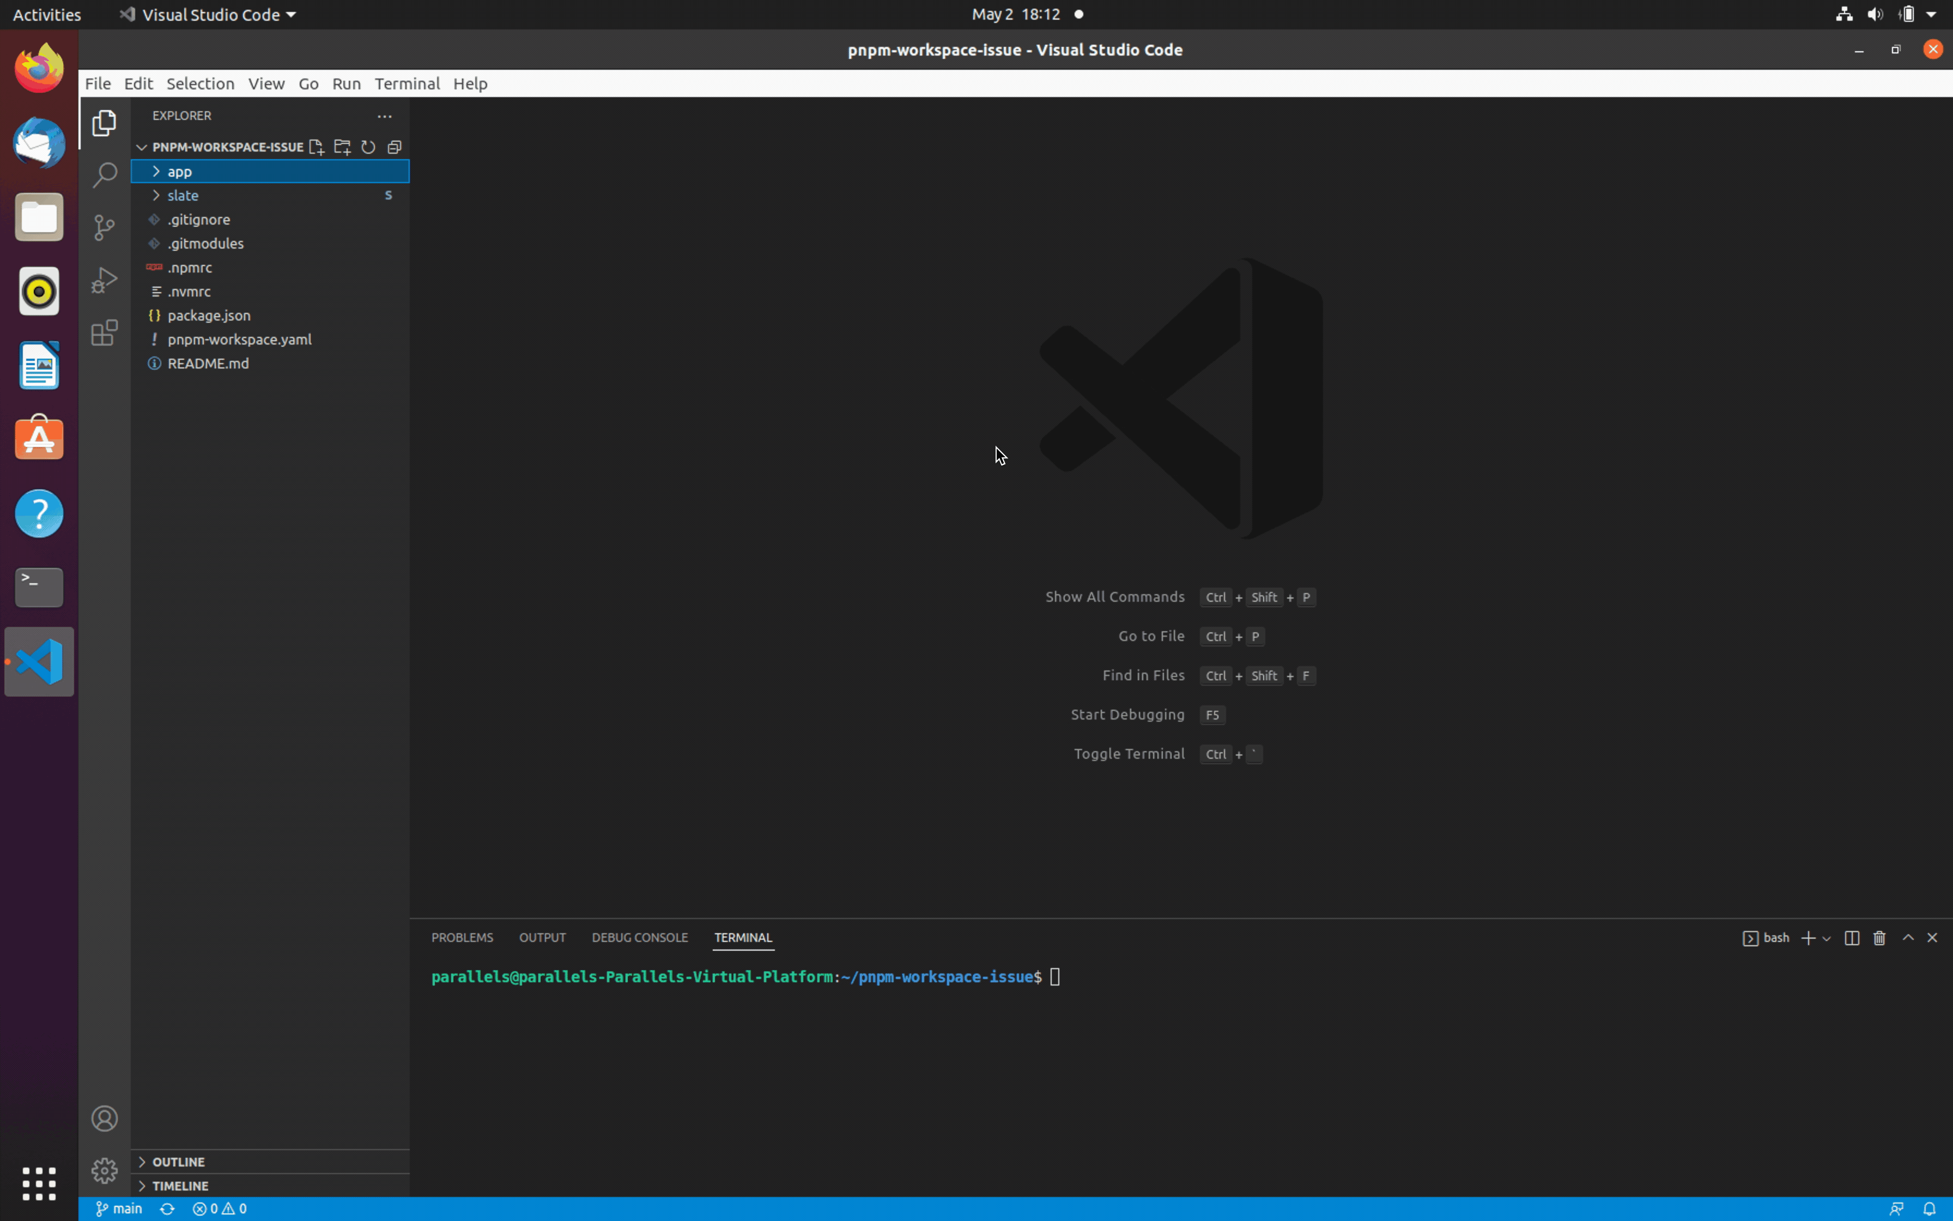1953x1221 pixels.
Task: Open the Terminal menu
Action: click(x=407, y=83)
